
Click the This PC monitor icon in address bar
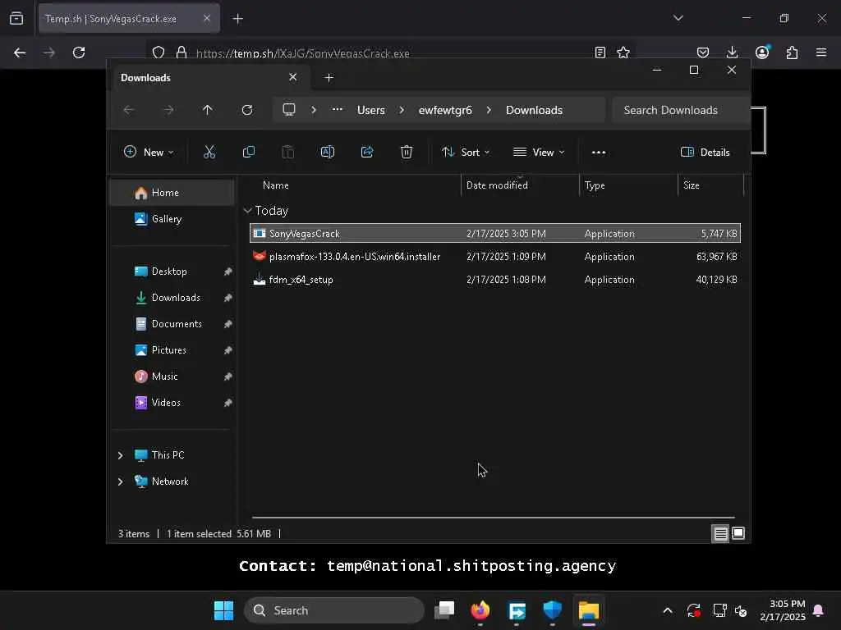click(289, 110)
